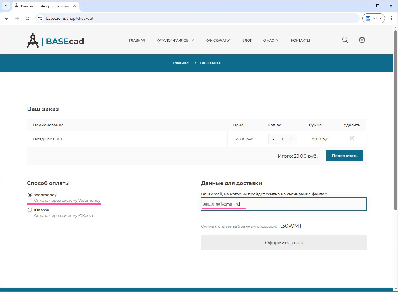The width and height of the screenshot is (398, 292).
Task: Open a new browser tab with plus
Action: 85,6
